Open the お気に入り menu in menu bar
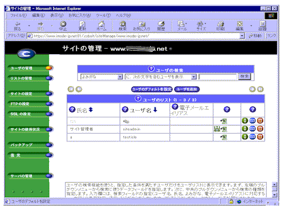288x209 pixels. (x=80, y=15)
